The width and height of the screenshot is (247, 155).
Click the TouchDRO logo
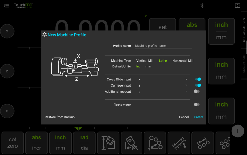[x=23, y=6]
